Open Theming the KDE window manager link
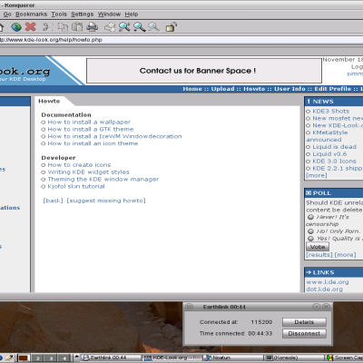Screen dimensions: 363x363 click(103, 180)
